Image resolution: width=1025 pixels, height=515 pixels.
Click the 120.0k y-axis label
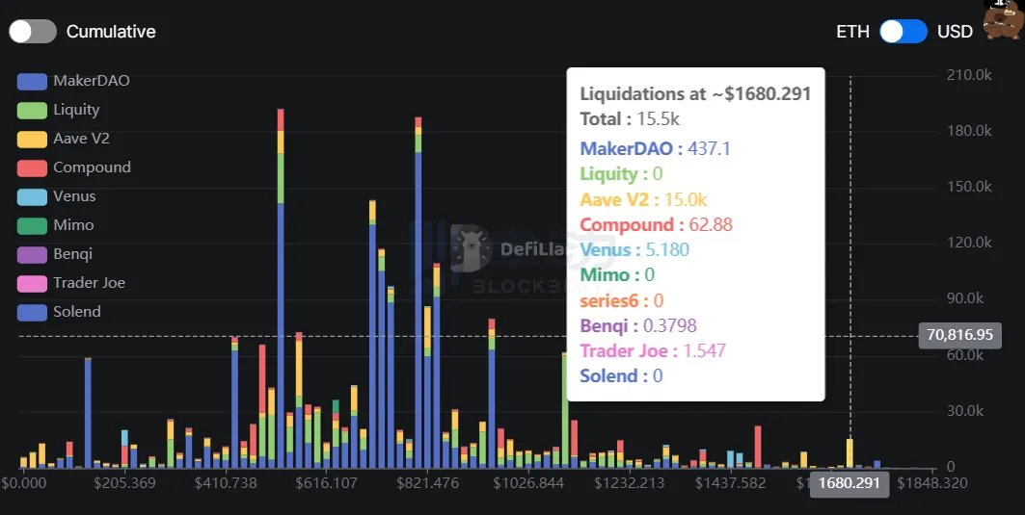[969, 243]
